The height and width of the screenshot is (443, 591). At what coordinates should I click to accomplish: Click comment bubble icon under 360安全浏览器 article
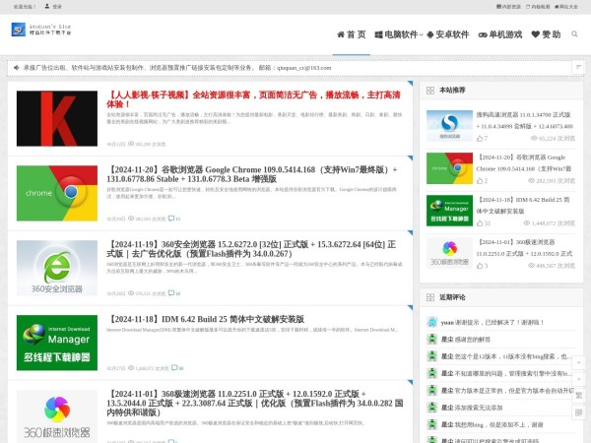170,293
